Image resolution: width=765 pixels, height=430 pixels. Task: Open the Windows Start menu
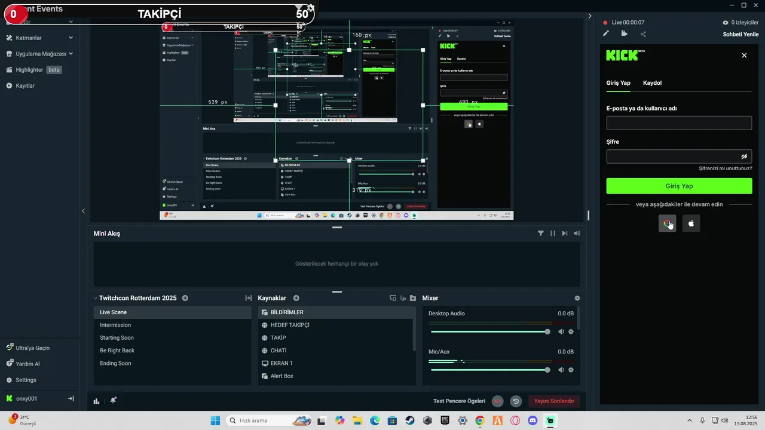215,420
